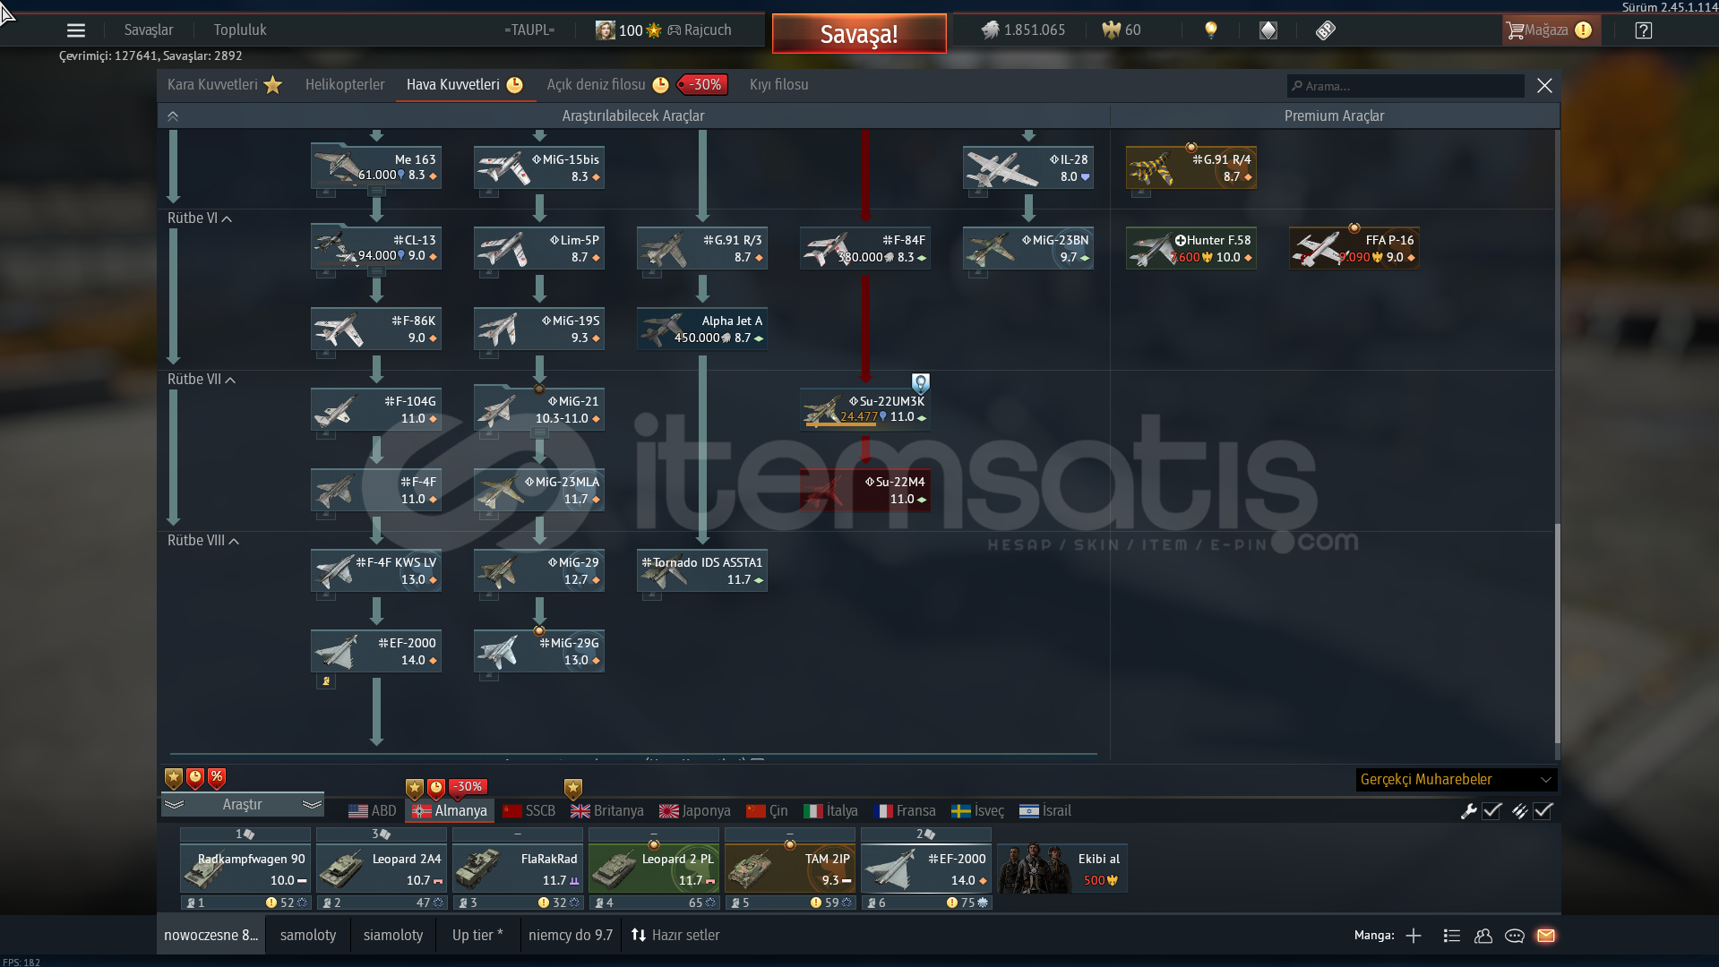1719x967 pixels.
Task: Select the Tornado IDS ASSTA1 card
Action: tap(702, 571)
